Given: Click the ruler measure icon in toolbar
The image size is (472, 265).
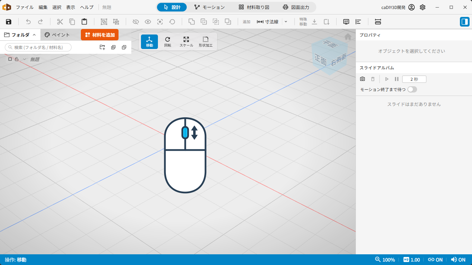Looking at the screenshot, I should [378, 22].
